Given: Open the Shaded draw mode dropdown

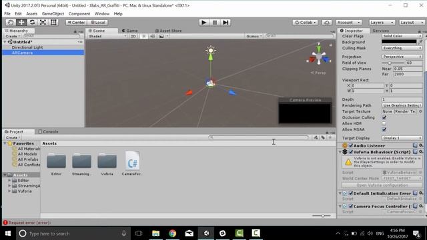Looking at the screenshot, I should 107,36.
